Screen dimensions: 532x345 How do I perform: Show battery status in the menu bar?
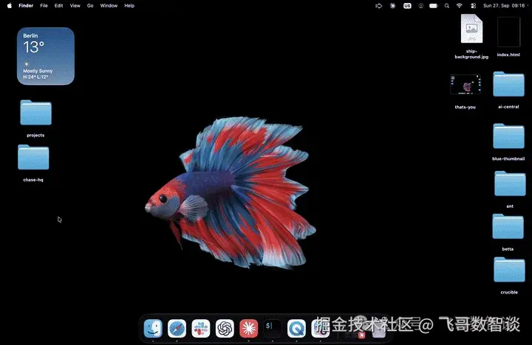(434, 6)
